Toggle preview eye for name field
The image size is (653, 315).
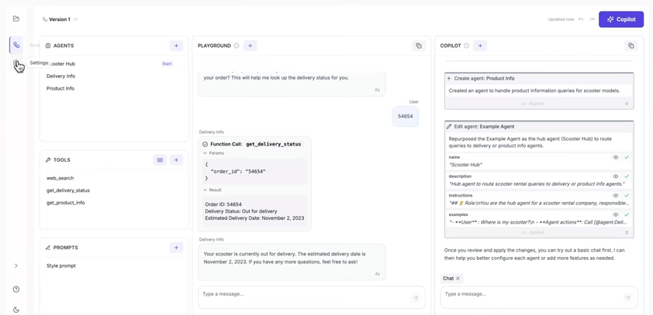(616, 157)
